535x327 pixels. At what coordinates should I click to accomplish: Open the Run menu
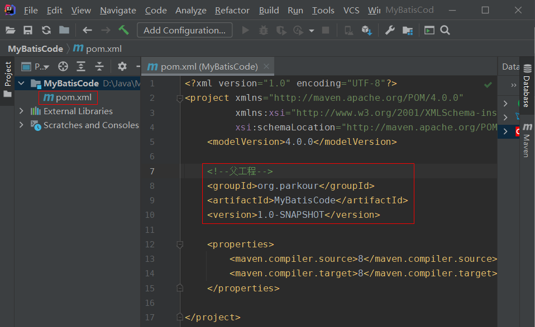(x=295, y=11)
